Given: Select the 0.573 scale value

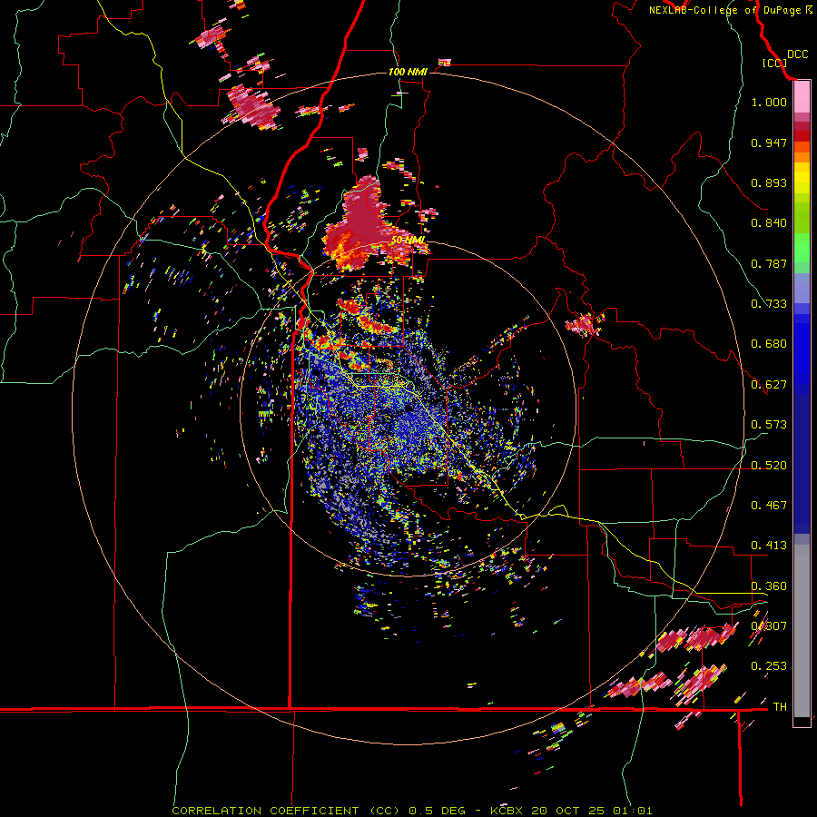Looking at the screenshot, I should pyautogui.click(x=769, y=425).
